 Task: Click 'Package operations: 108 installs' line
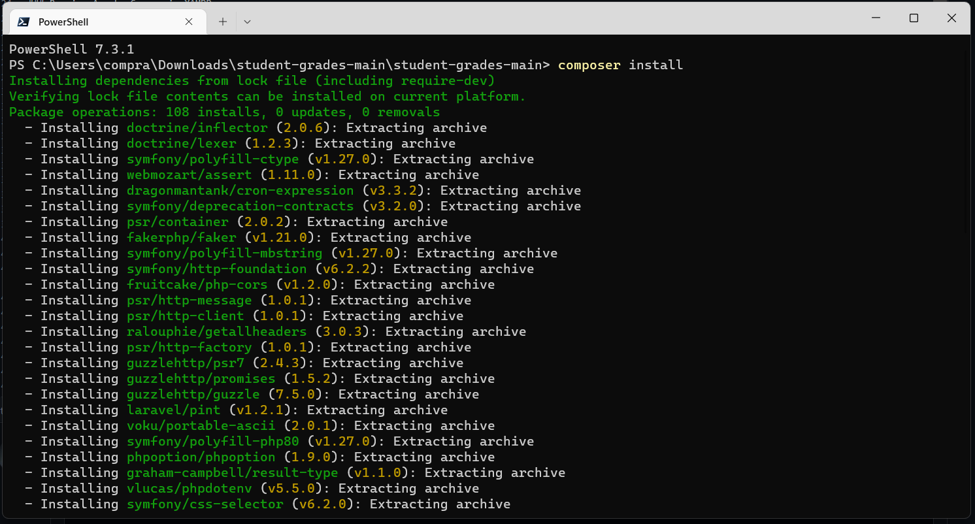pyautogui.click(x=225, y=112)
